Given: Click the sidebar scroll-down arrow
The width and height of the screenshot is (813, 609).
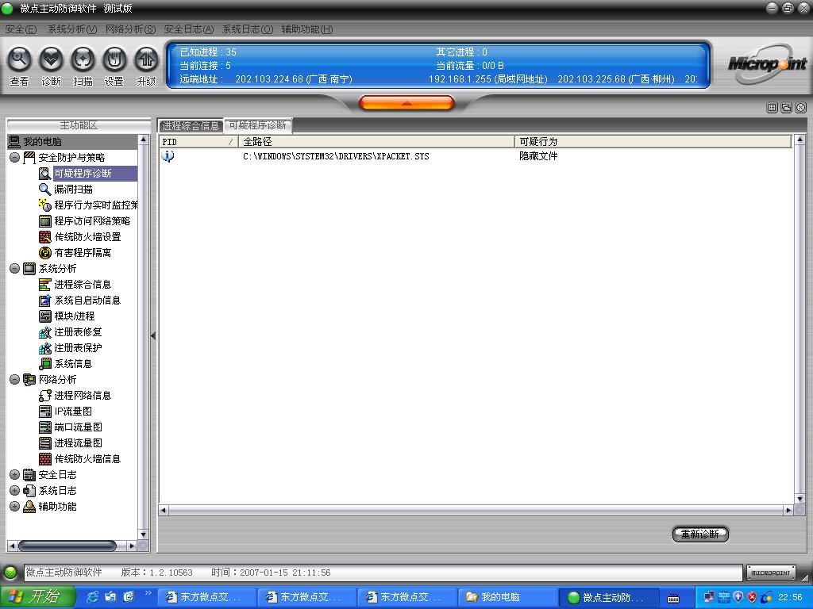Looking at the screenshot, I should click(x=144, y=534).
